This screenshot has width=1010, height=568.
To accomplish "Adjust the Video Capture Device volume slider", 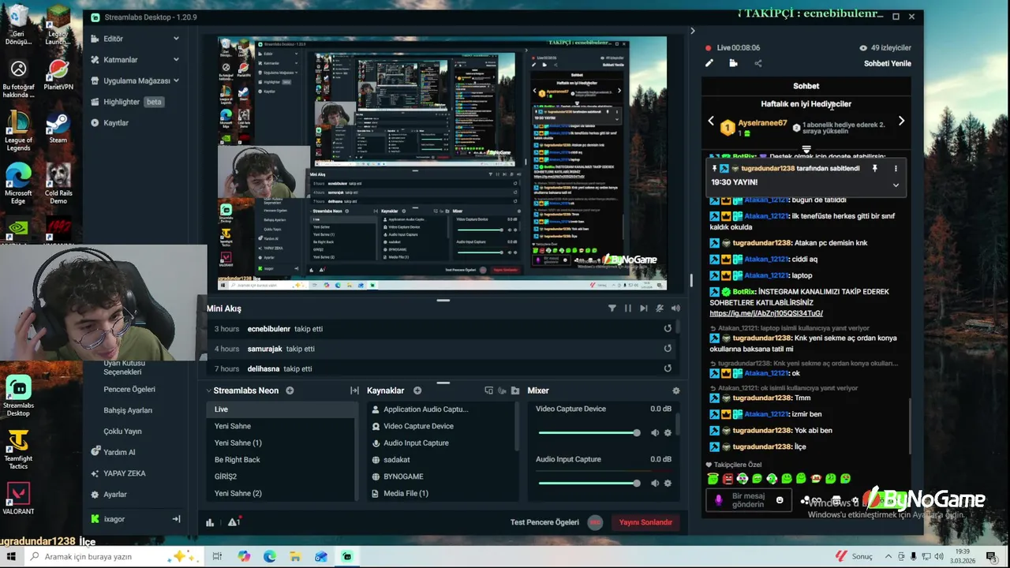I will (589, 432).
